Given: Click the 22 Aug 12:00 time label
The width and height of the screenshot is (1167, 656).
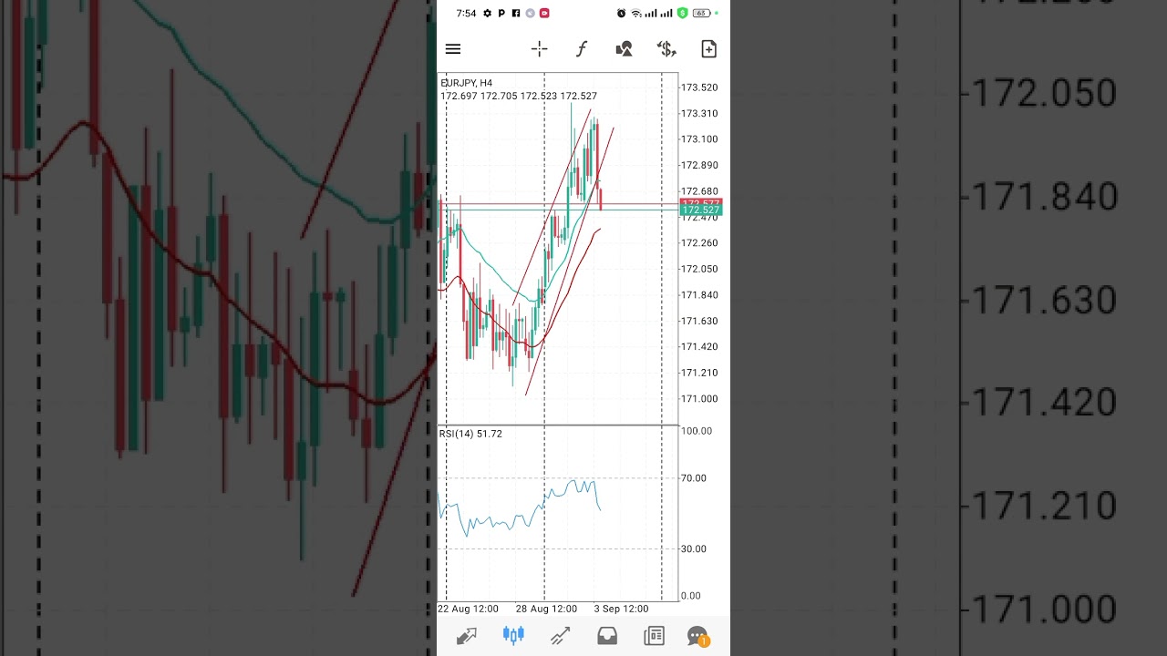Looking at the screenshot, I should tap(468, 609).
